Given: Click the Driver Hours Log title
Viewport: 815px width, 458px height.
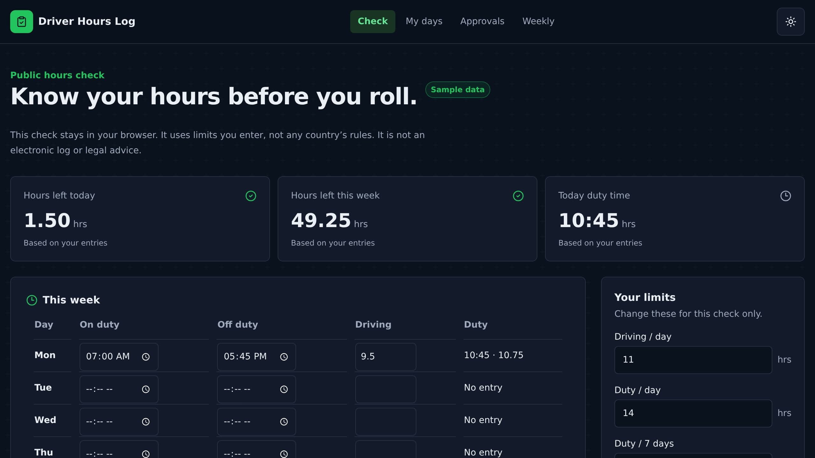Looking at the screenshot, I should (87, 21).
